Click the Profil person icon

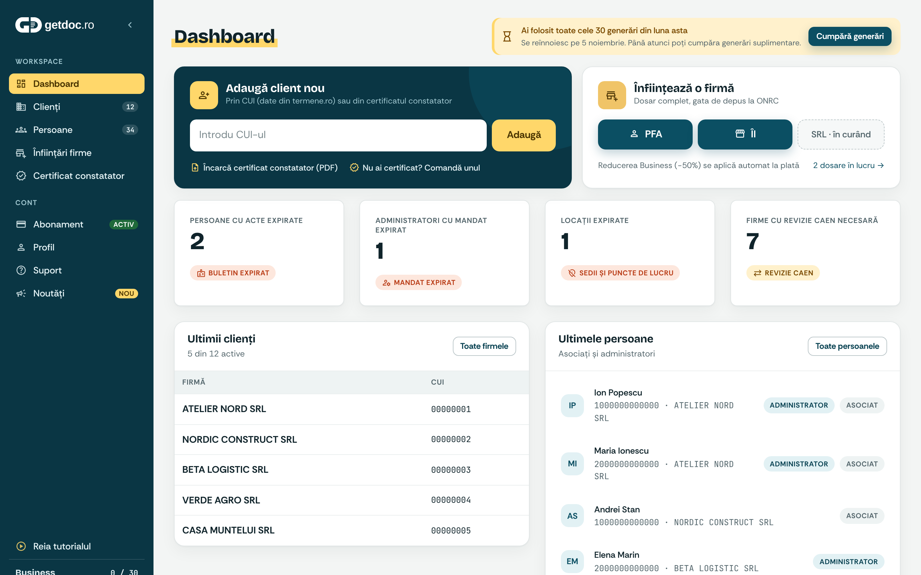point(21,248)
